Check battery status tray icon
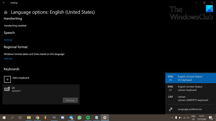The image size is (216, 121). tap(180, 118)
